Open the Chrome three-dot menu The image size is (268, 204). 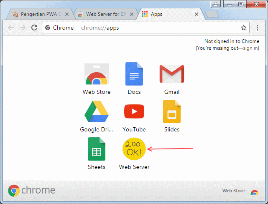pyautogui.click(x=257, y=28)
